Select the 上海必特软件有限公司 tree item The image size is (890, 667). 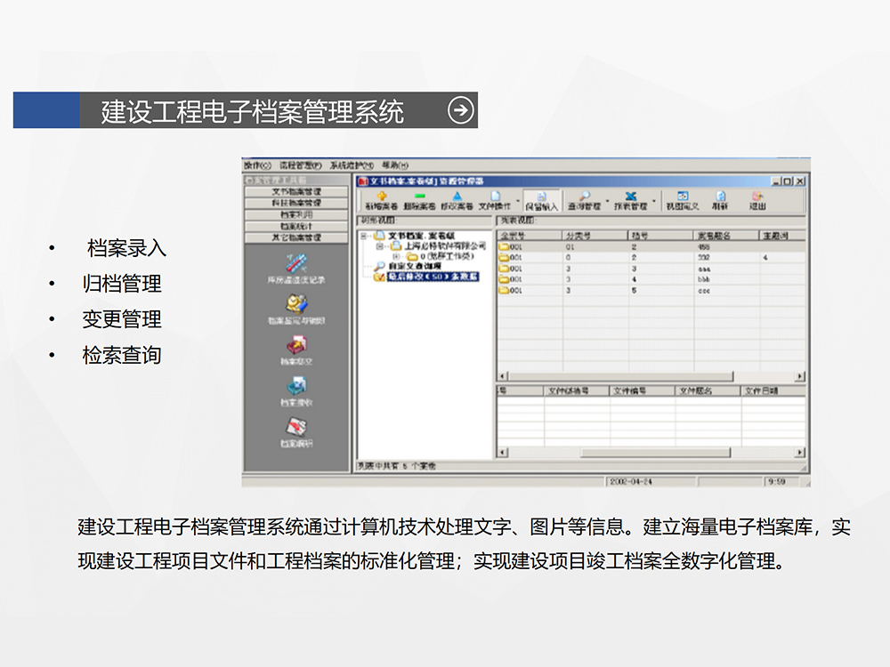(x=445, y=246)
